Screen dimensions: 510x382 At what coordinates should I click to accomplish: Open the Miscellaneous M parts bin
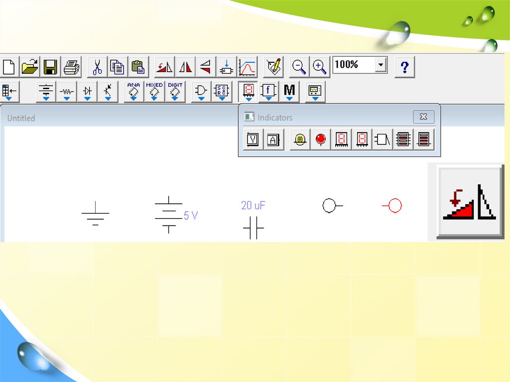pyautogui.click(x=289, y=92)
